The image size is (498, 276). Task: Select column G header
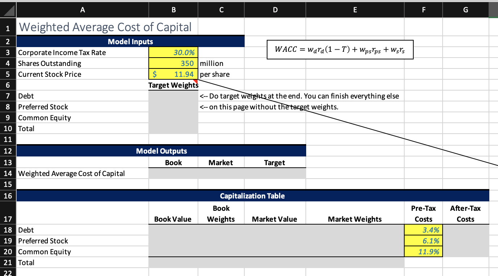click(465, 11)
